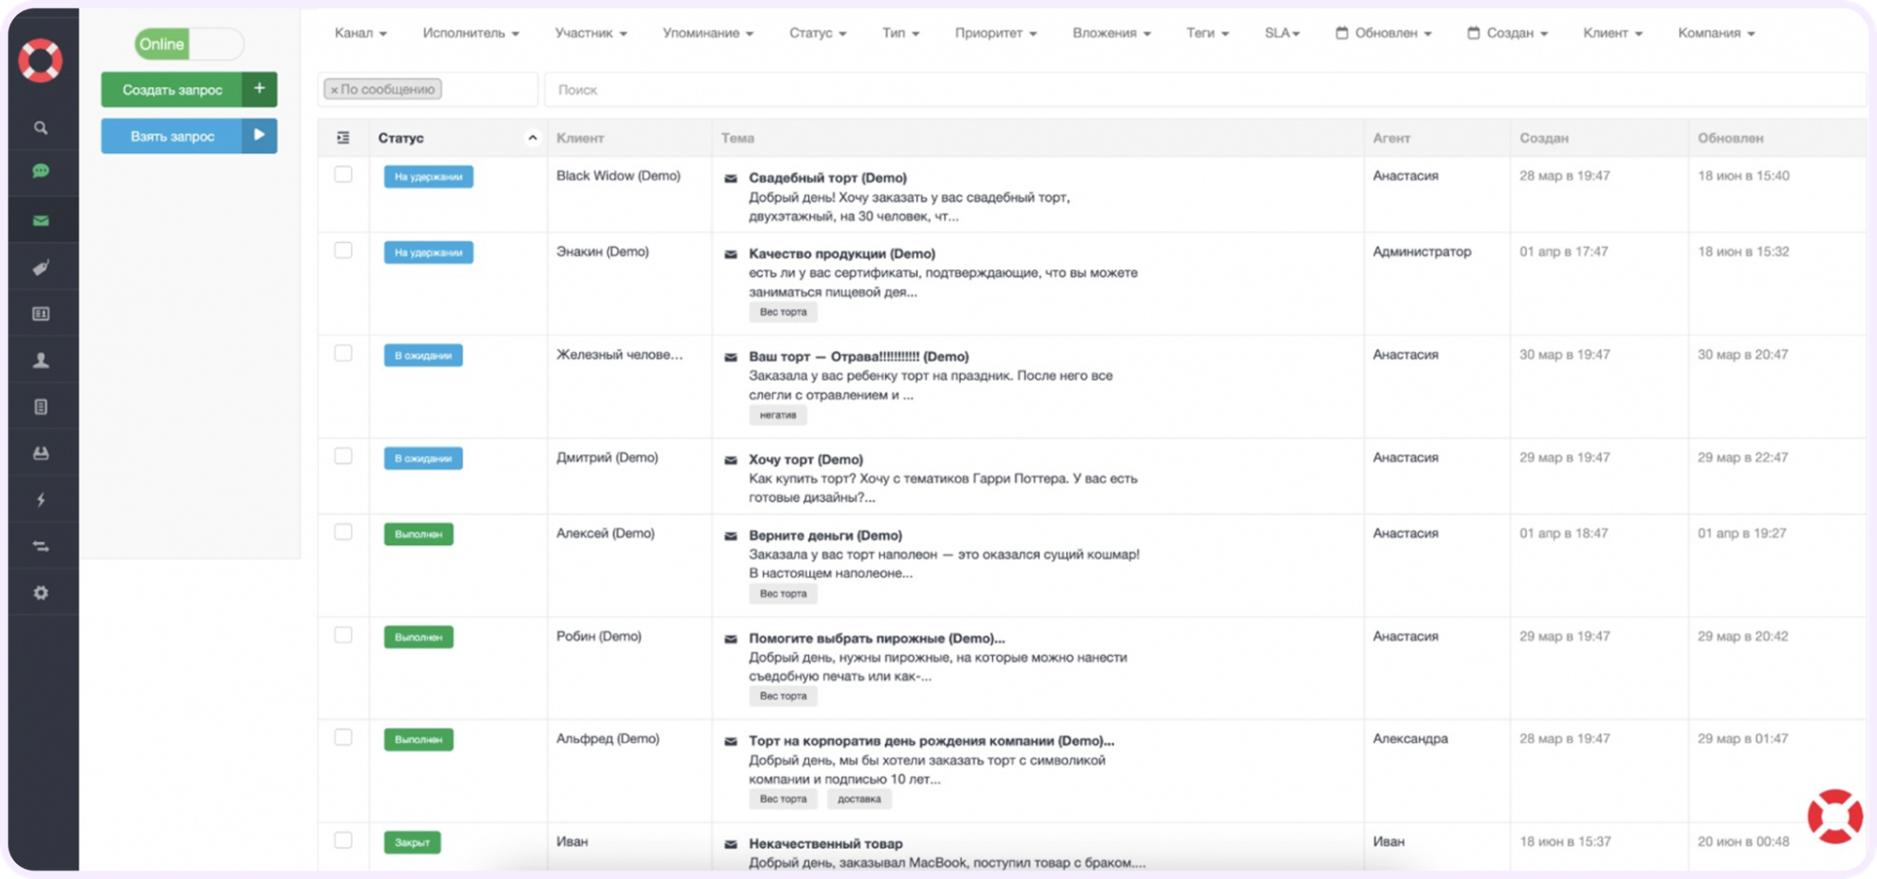Screen dimensions: 1877x879
Task: Collapse the Статус column sort arrow
Action: [x=533, y=137]
